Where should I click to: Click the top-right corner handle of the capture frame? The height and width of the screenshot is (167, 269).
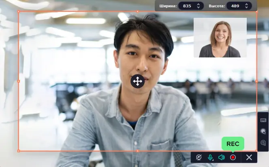[257, 11]
